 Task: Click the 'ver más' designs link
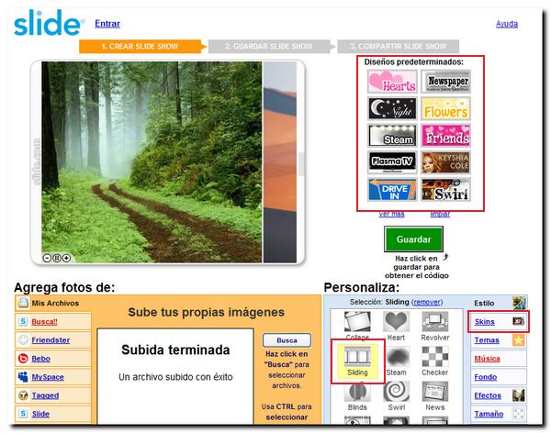coord(392,214)
